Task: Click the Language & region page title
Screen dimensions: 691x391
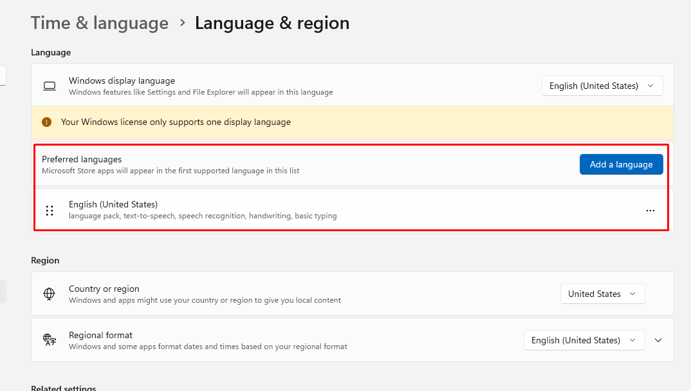Action: point(272,23)
